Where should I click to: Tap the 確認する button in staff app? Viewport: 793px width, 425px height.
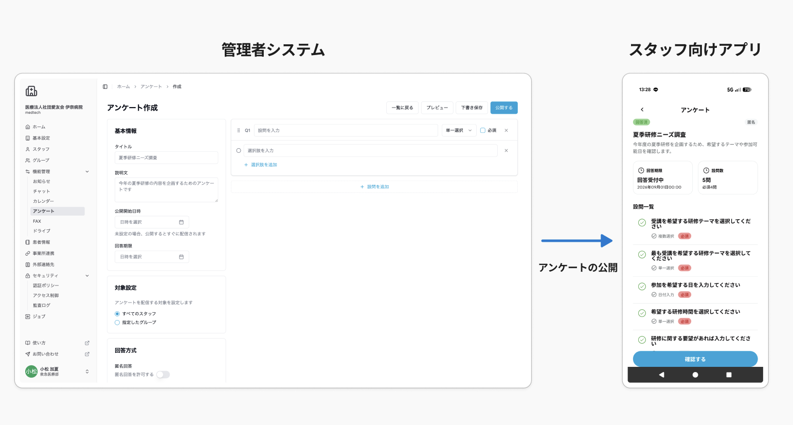[695, 359]
